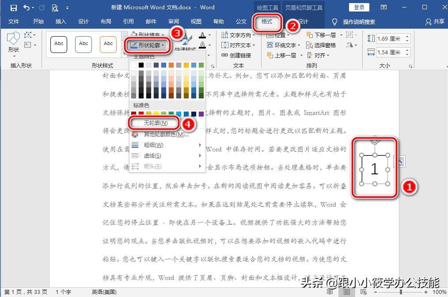Click the 登录 (Sign in) button

[359, 7]
